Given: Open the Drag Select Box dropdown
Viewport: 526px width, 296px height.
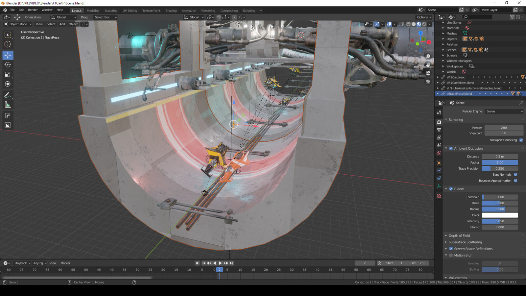Looking at the screenshot, I should (x=105, y=17).
